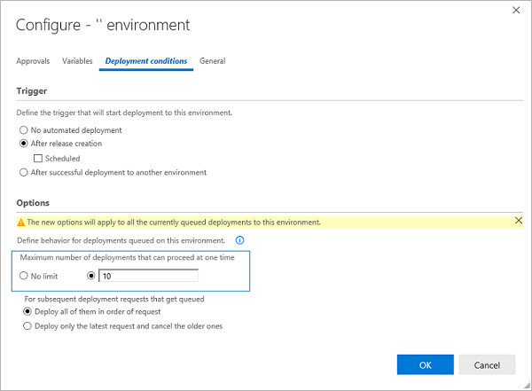
Task: Grab the dialog resize grip corner
Action: point(527,386)
